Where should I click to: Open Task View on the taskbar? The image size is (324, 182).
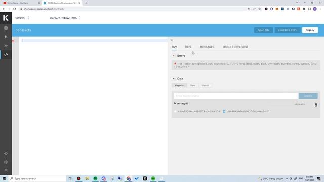click(70, 178)
